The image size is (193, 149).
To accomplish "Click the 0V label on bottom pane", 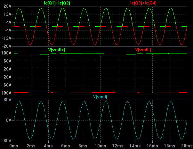I will [x=9, y=120].
